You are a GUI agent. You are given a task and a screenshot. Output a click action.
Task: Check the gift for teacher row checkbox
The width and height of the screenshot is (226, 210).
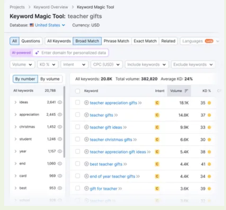pos(78,188)
